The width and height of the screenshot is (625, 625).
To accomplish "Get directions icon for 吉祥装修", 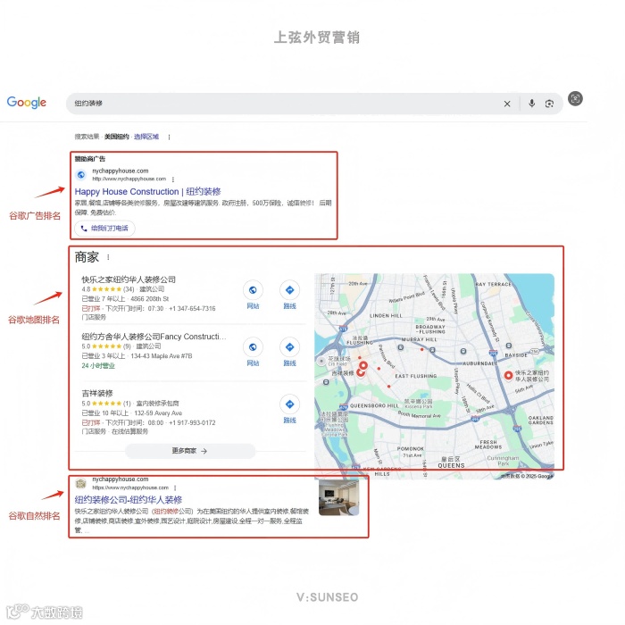I will (x=289, y=404).
